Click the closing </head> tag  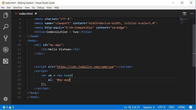tap(33, 36)
